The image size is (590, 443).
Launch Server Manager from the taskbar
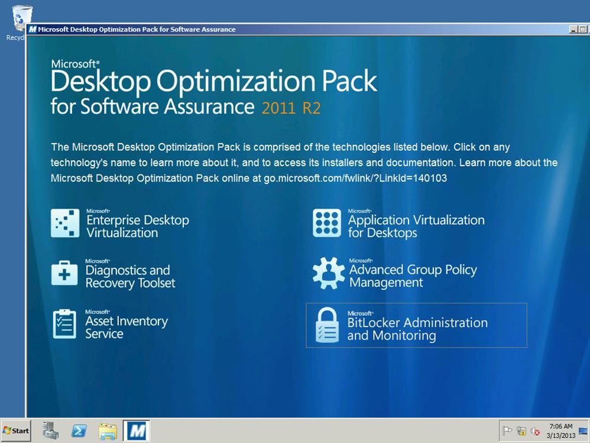50,431
